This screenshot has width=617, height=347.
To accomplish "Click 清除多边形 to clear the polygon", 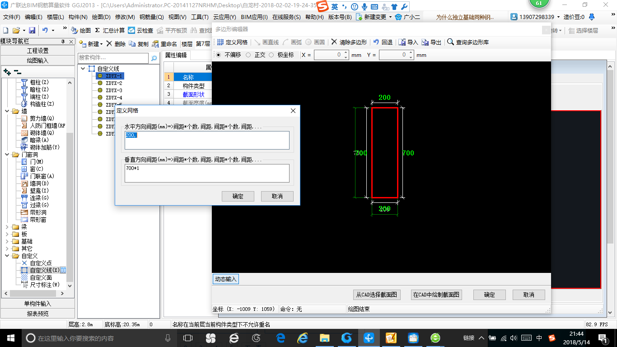I will (349, 42).
